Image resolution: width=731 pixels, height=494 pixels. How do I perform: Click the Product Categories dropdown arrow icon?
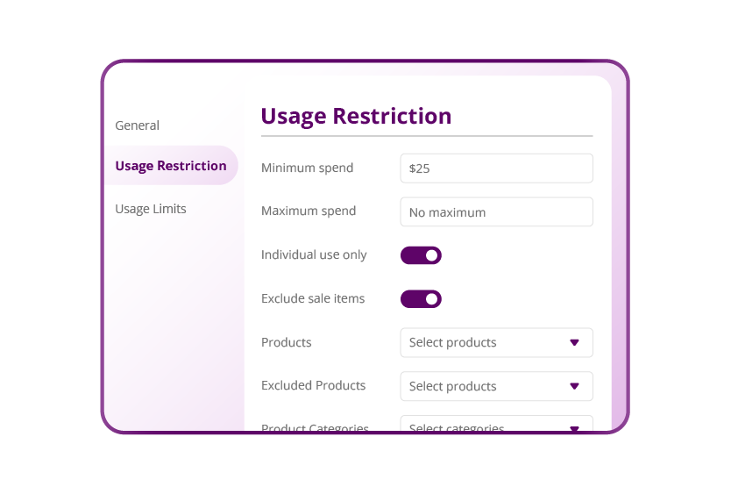coord(574,428)
